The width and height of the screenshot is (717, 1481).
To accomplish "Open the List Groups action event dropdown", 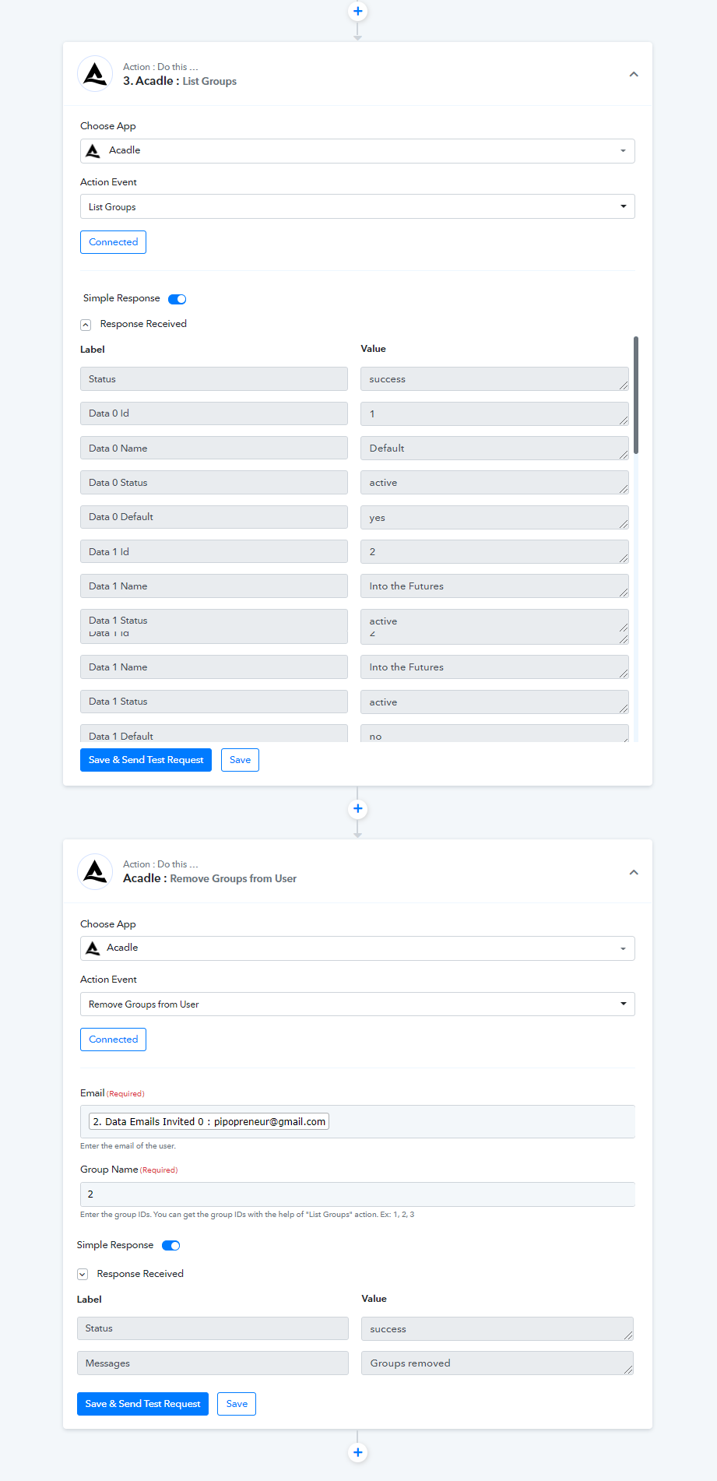I will point(357,207).
